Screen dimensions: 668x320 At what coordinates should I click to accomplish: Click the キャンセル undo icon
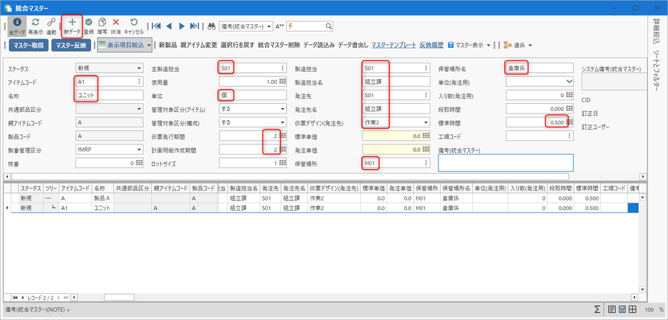point(134,22)
